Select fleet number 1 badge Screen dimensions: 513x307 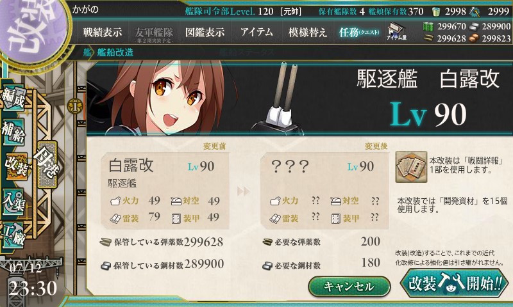[x=75, y=106]
